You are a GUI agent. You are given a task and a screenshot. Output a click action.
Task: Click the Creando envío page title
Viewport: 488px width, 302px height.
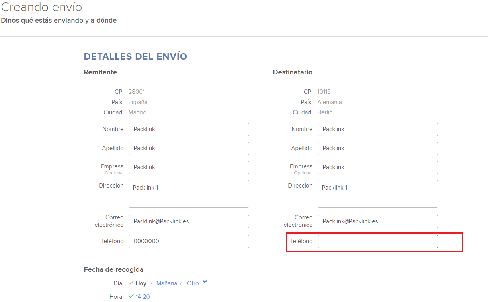pos(42,7)
